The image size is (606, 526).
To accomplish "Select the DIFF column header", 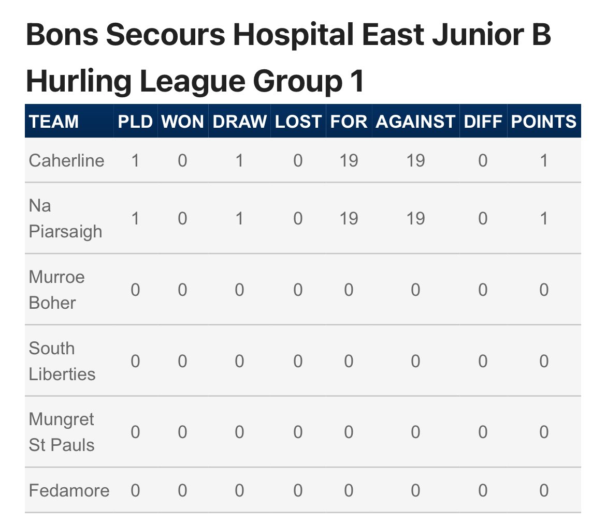I will [483, 122].
